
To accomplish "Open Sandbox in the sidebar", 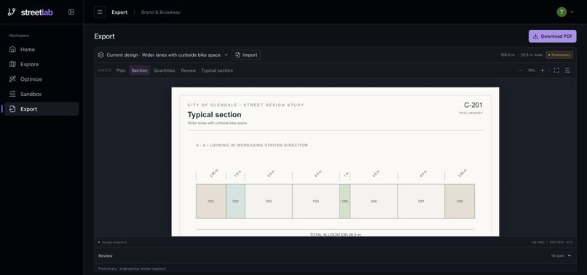I will click(42, 95).
